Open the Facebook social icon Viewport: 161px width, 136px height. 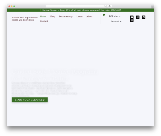coord(144,17)
